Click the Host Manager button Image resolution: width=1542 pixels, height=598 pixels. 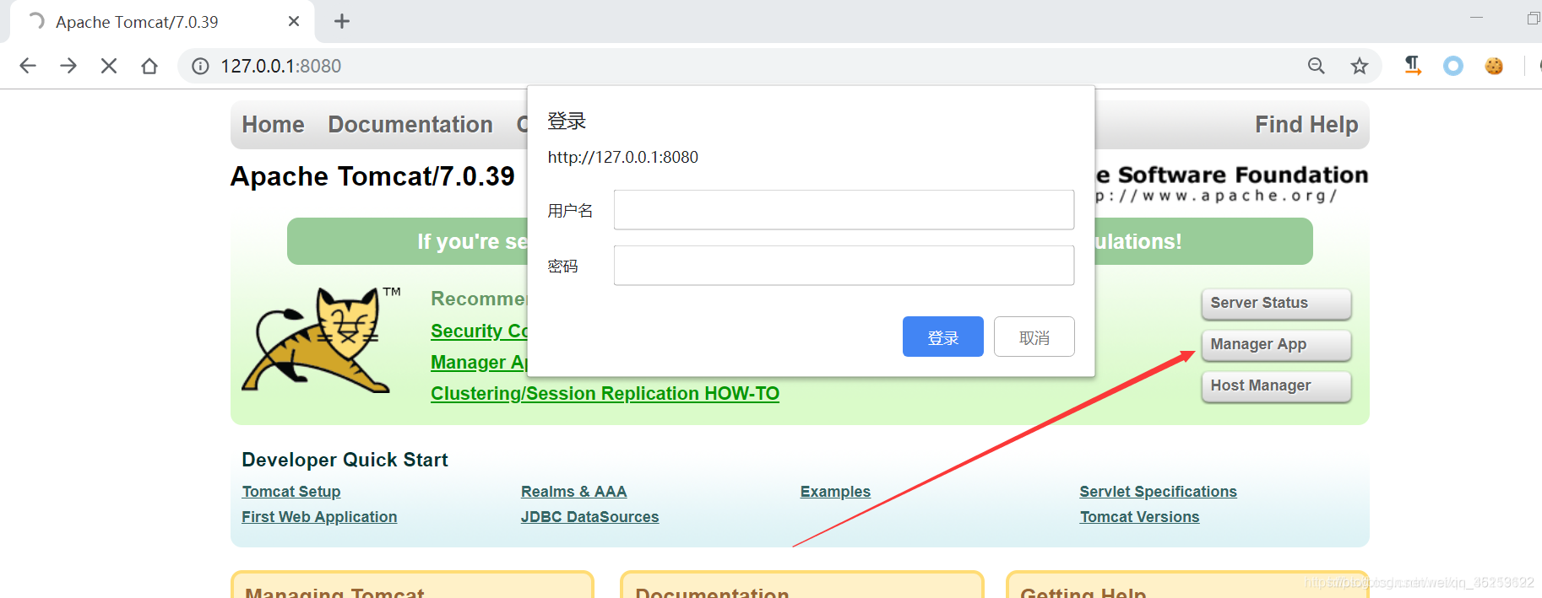point(1276,385)
